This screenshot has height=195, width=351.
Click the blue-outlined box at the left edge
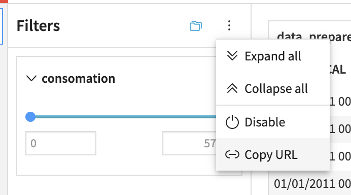pos(2,26)
